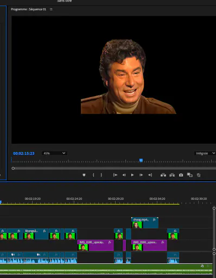Click the Program monitor blue playhead

[141, 160]
